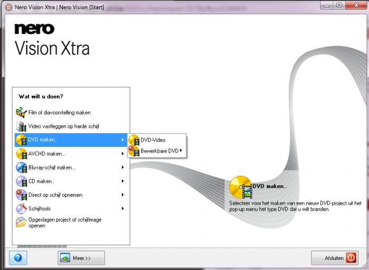Click the blue help question mark icon

point(18,258)
